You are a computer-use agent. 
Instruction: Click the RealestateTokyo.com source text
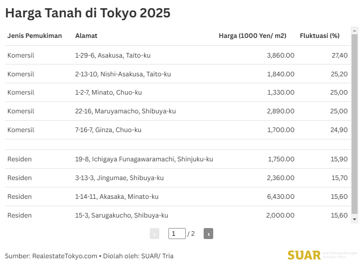[x=64, y=256]
